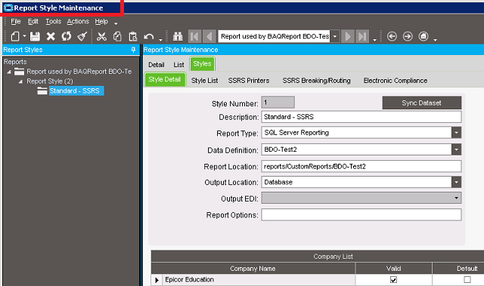
Task: Select the Epicor Education row arrow
Action: point(157,280)
